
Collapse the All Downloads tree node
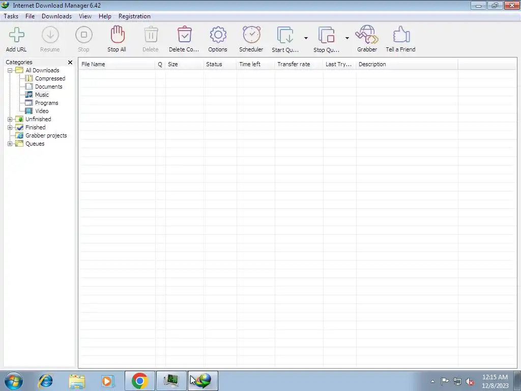coord(10,70)
